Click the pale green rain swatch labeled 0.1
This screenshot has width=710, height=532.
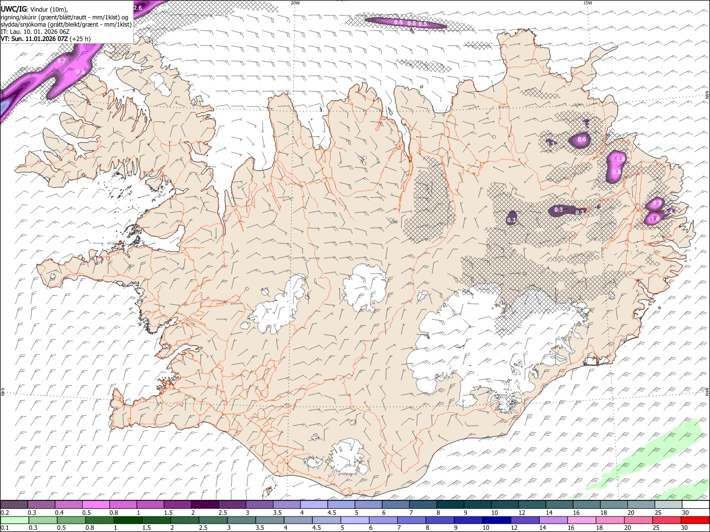pos(14,520)
